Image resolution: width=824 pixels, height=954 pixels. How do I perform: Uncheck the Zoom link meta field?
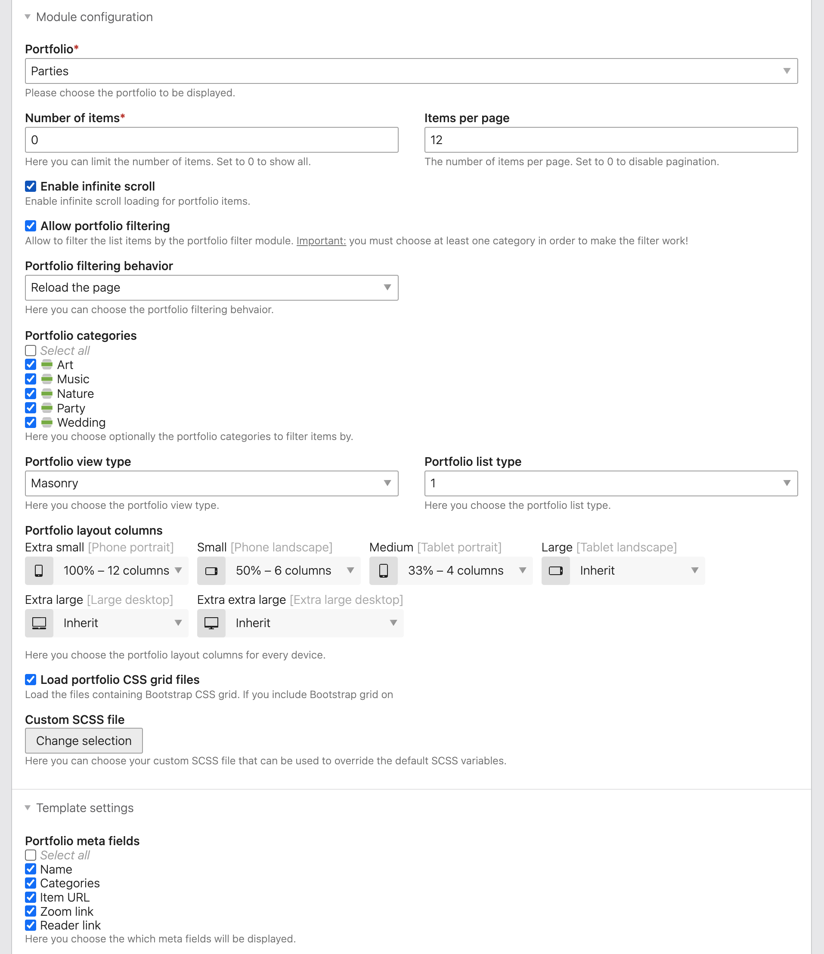(31, 911)
